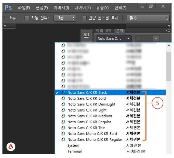The height and width of the screenshot is (158, 174).
Task: Select Noto Sans CJK KR Regular font
Action: 110,122
